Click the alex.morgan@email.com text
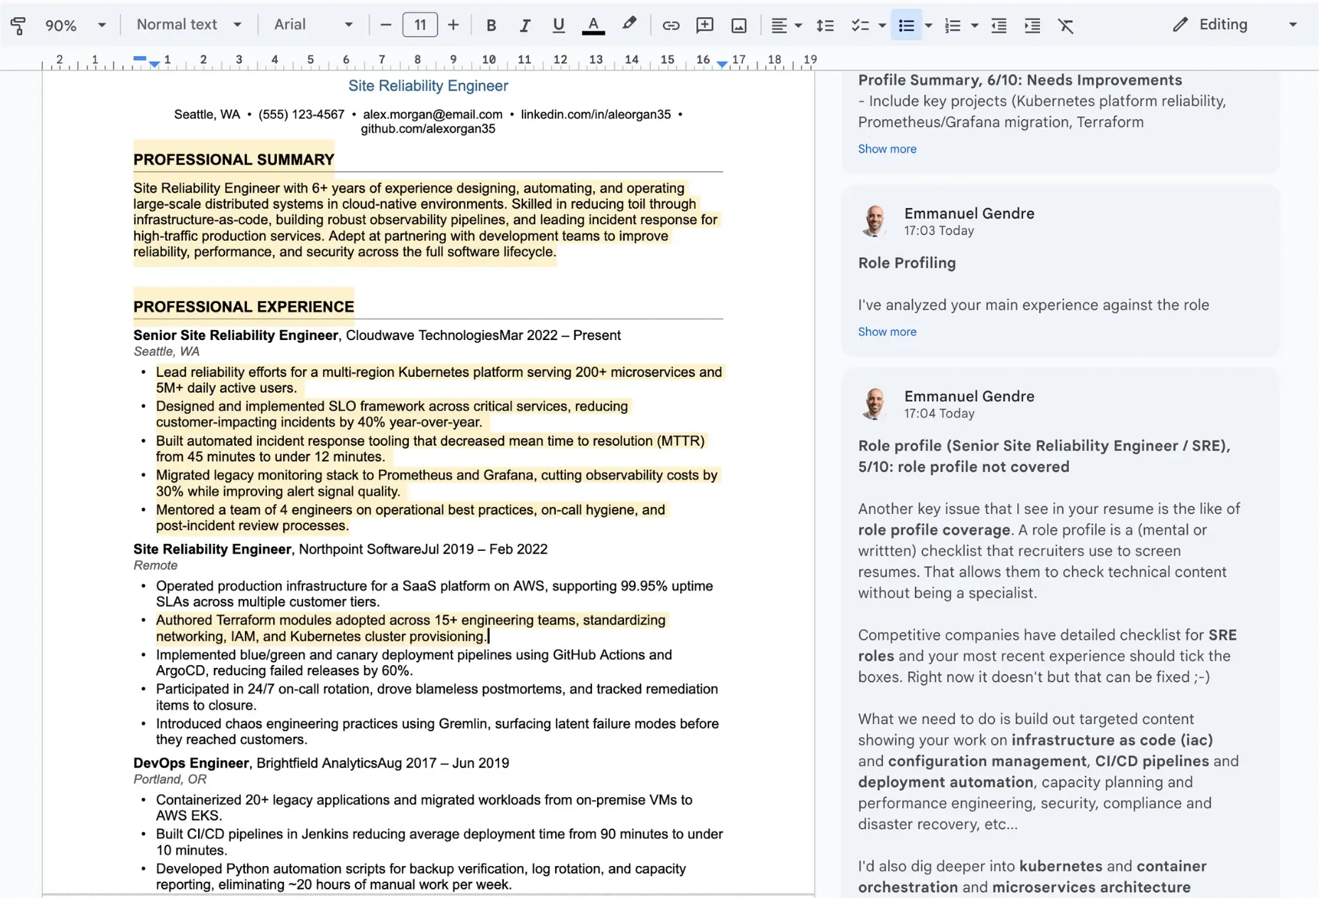 coord(432,114)
